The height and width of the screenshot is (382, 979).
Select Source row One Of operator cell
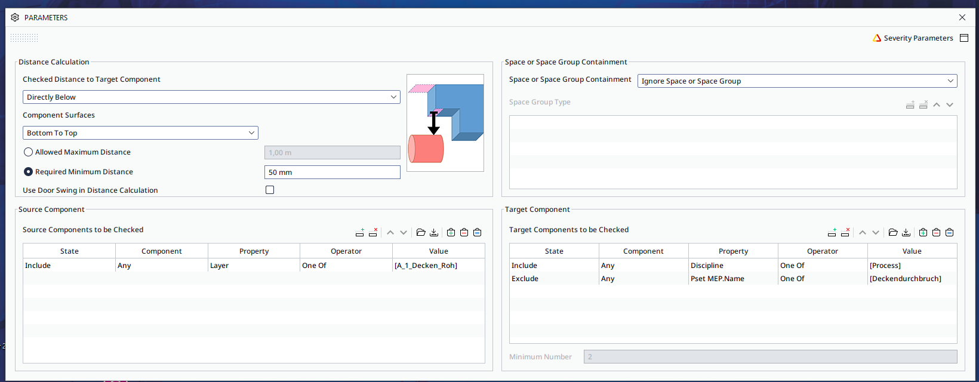pyautogui.click(x=346, y=265)
